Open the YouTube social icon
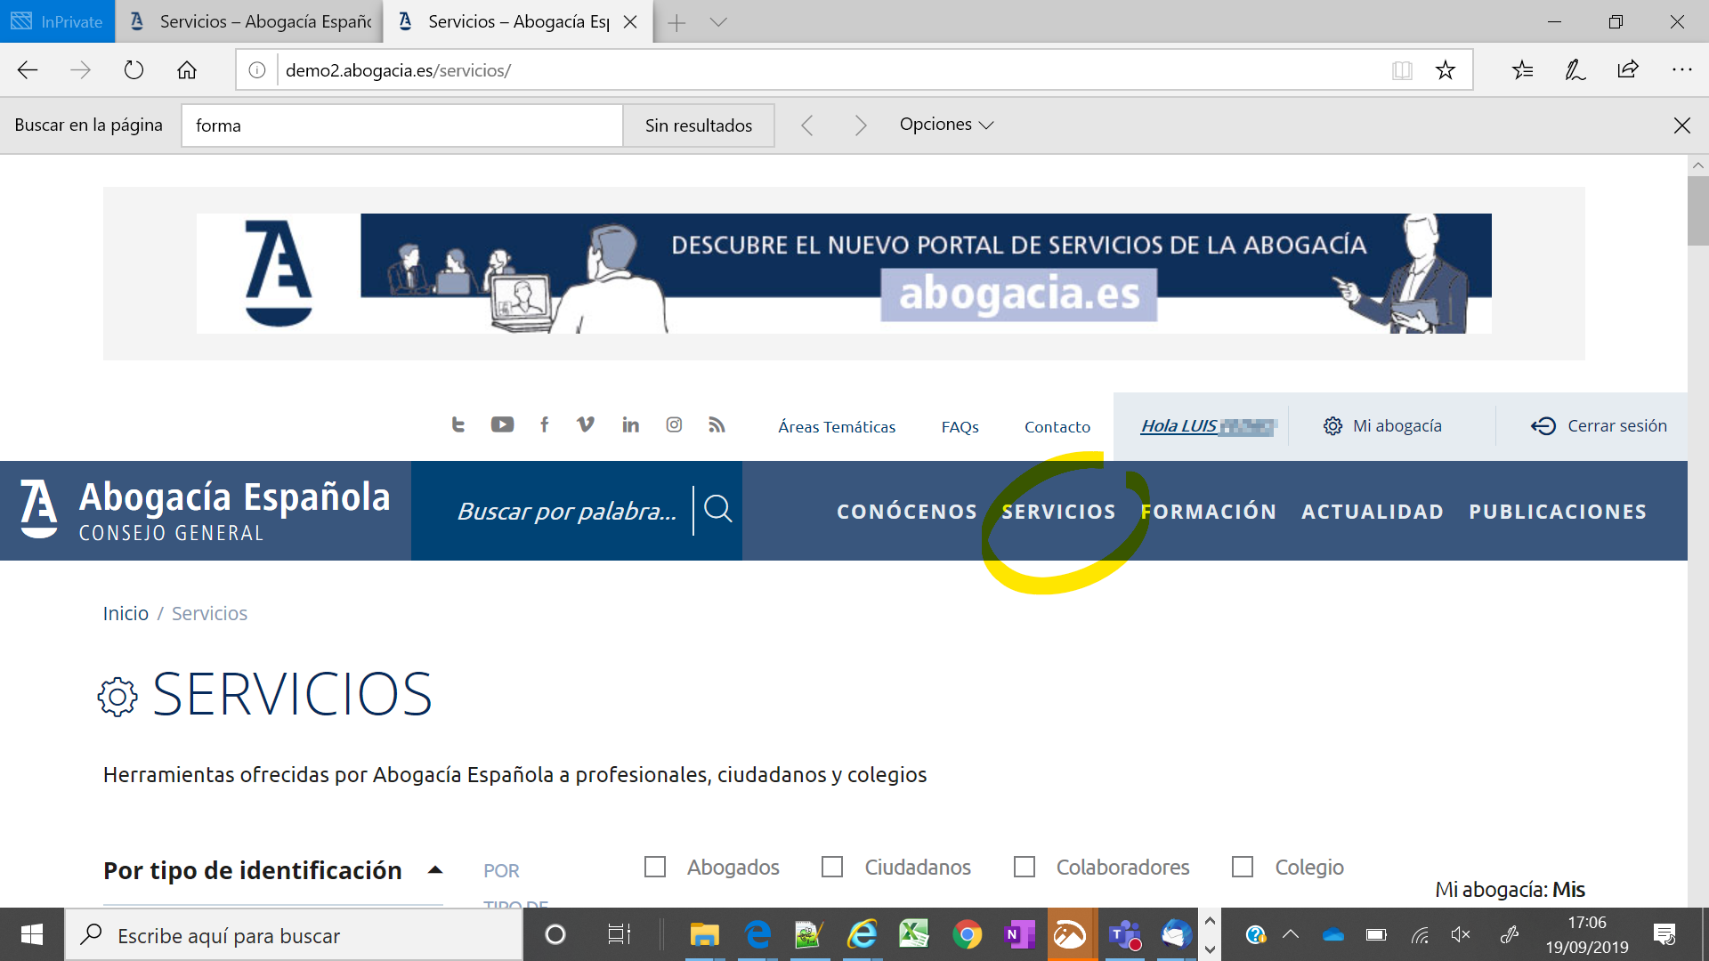Image resolution: width=1709 pixels, height=961 pixels. [x=502, y=424]
